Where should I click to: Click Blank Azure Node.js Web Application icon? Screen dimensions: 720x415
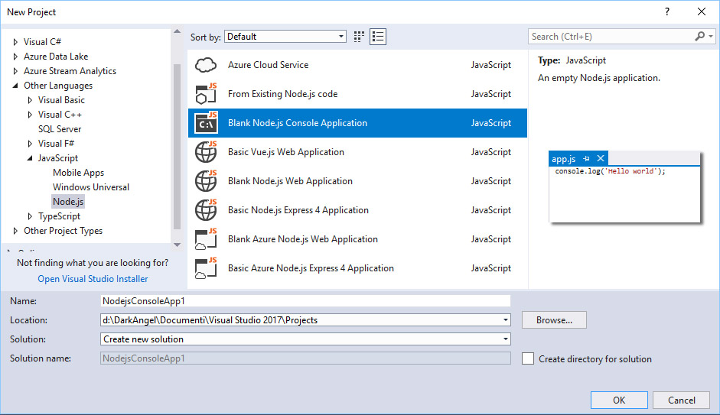click(x=206, y=239)
